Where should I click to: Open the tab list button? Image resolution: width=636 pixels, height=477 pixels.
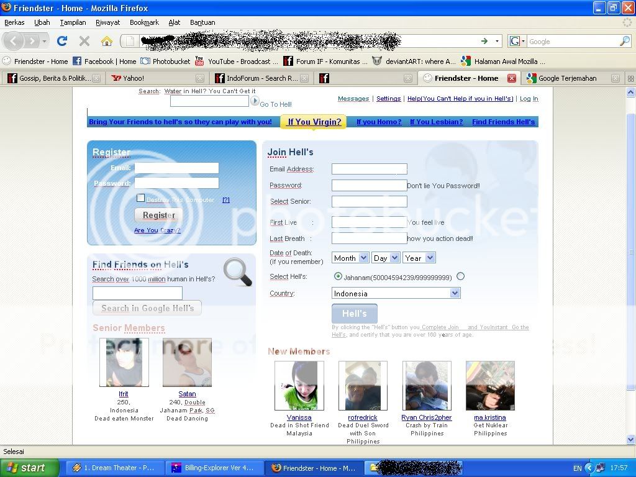[x=630, y=78]
